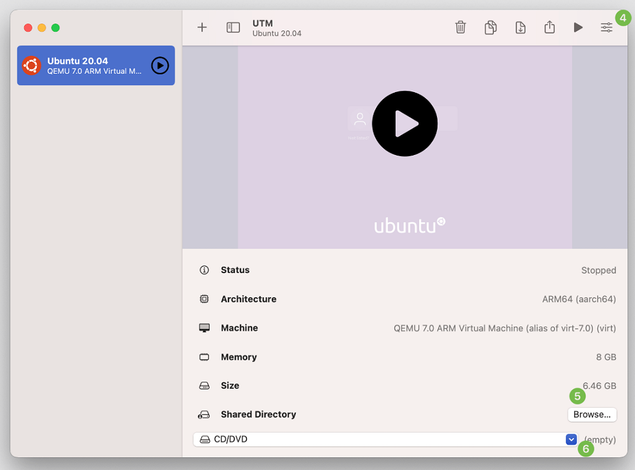
Task: Toggle the sidebar with the panel icon
Action: pyautogui.click(x=233, y=27)
